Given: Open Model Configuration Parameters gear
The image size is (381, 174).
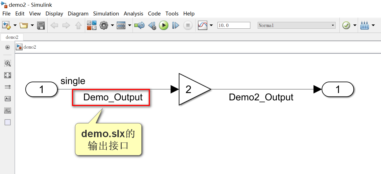Looking at the screenshot, I should coord(104,26).
